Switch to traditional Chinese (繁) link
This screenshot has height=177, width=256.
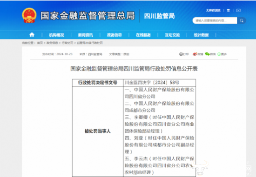click(228, 10)
